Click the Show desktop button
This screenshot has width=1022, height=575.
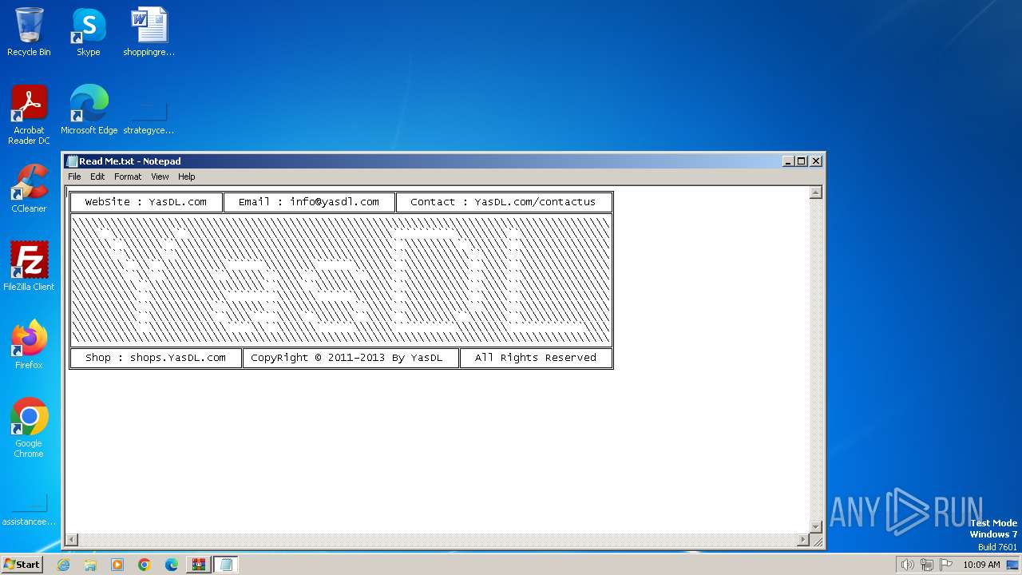tap(1013, 565)
